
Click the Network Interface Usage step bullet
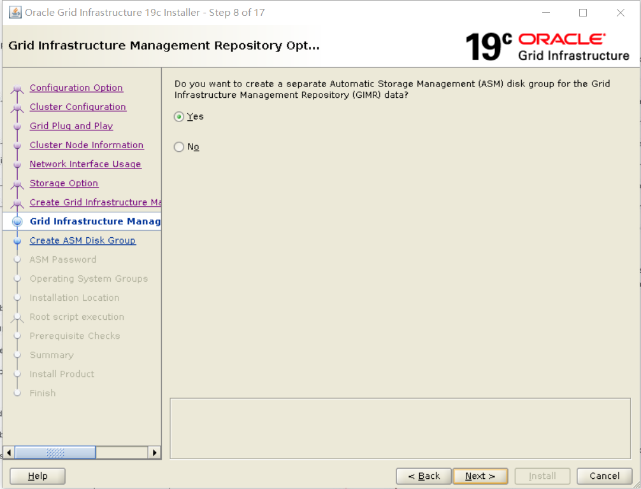click(17, 165)
